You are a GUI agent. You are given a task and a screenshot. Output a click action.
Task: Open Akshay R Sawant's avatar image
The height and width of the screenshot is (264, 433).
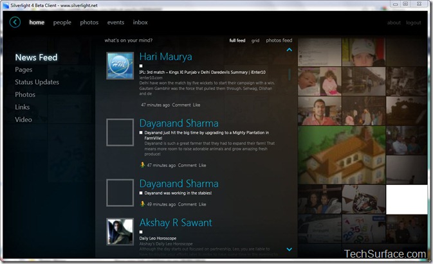tap(120, 231)
